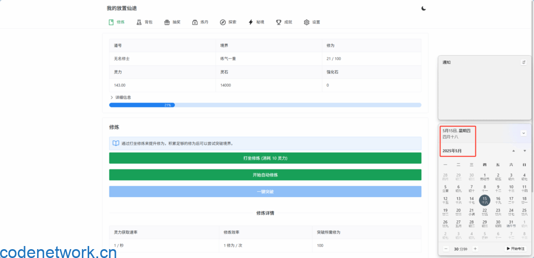This screenshot has width=534, height=258.
Task: Select May 5 立夏 in calendar
Action: [x=445, y=188]
